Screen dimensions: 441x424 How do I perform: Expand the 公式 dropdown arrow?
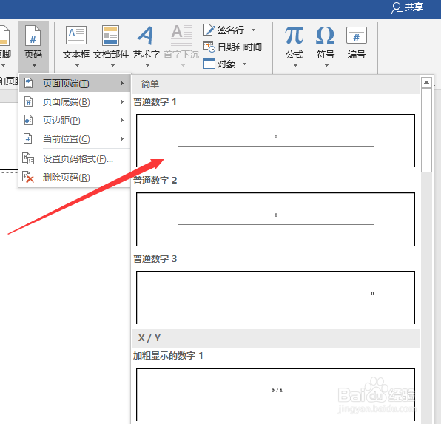(x=295, y=66)
